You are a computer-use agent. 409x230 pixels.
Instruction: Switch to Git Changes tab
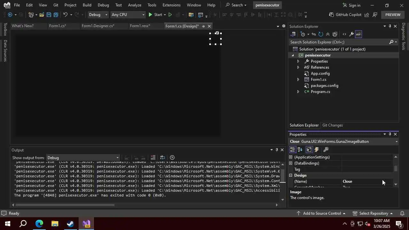coord(332,125)
